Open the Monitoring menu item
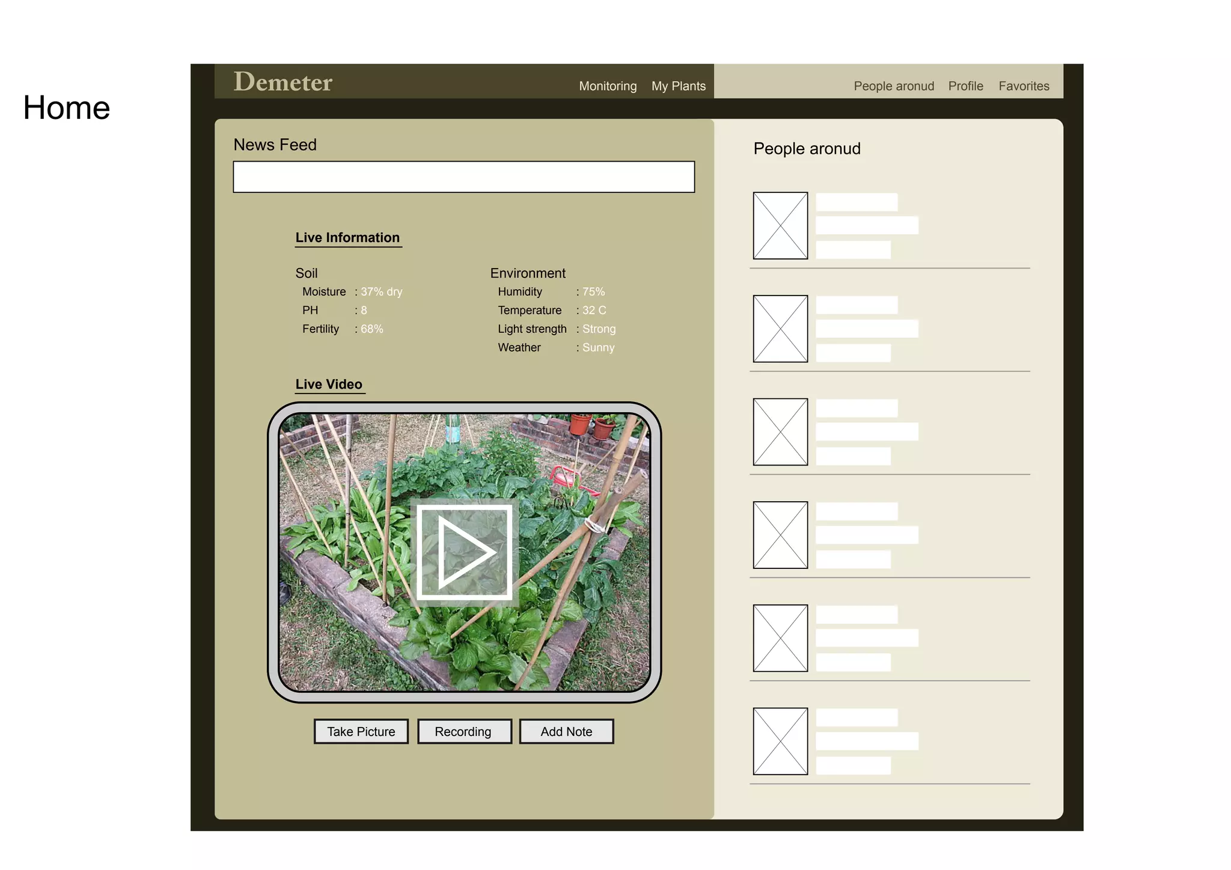This screenshot has width=1231, height=870. (607, 86)
